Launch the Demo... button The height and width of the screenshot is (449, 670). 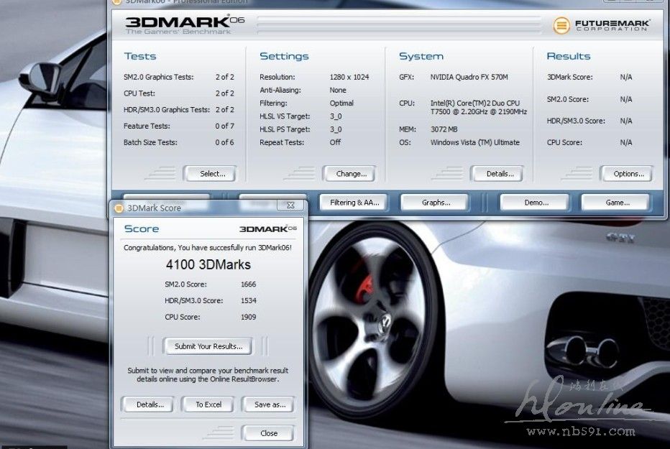tap(536, 203)
